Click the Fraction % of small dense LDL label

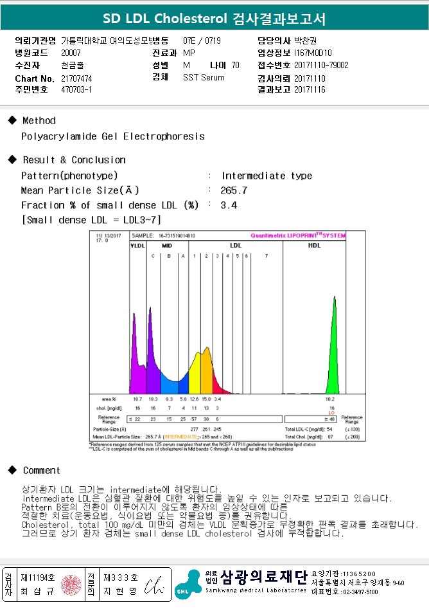click(110, 205)
